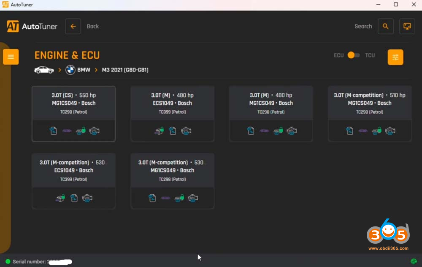This screenshot has height=267, width=422.
Task: Click the monitor icon button in the header
Action: tap(407, 26)
